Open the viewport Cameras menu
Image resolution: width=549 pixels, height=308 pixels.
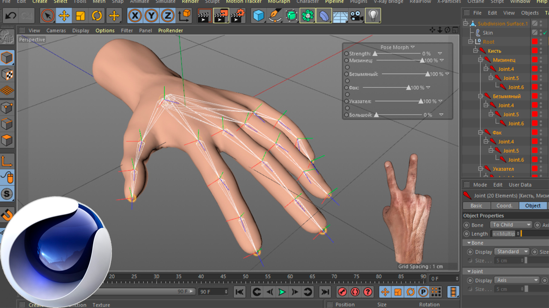coord(56,30)
